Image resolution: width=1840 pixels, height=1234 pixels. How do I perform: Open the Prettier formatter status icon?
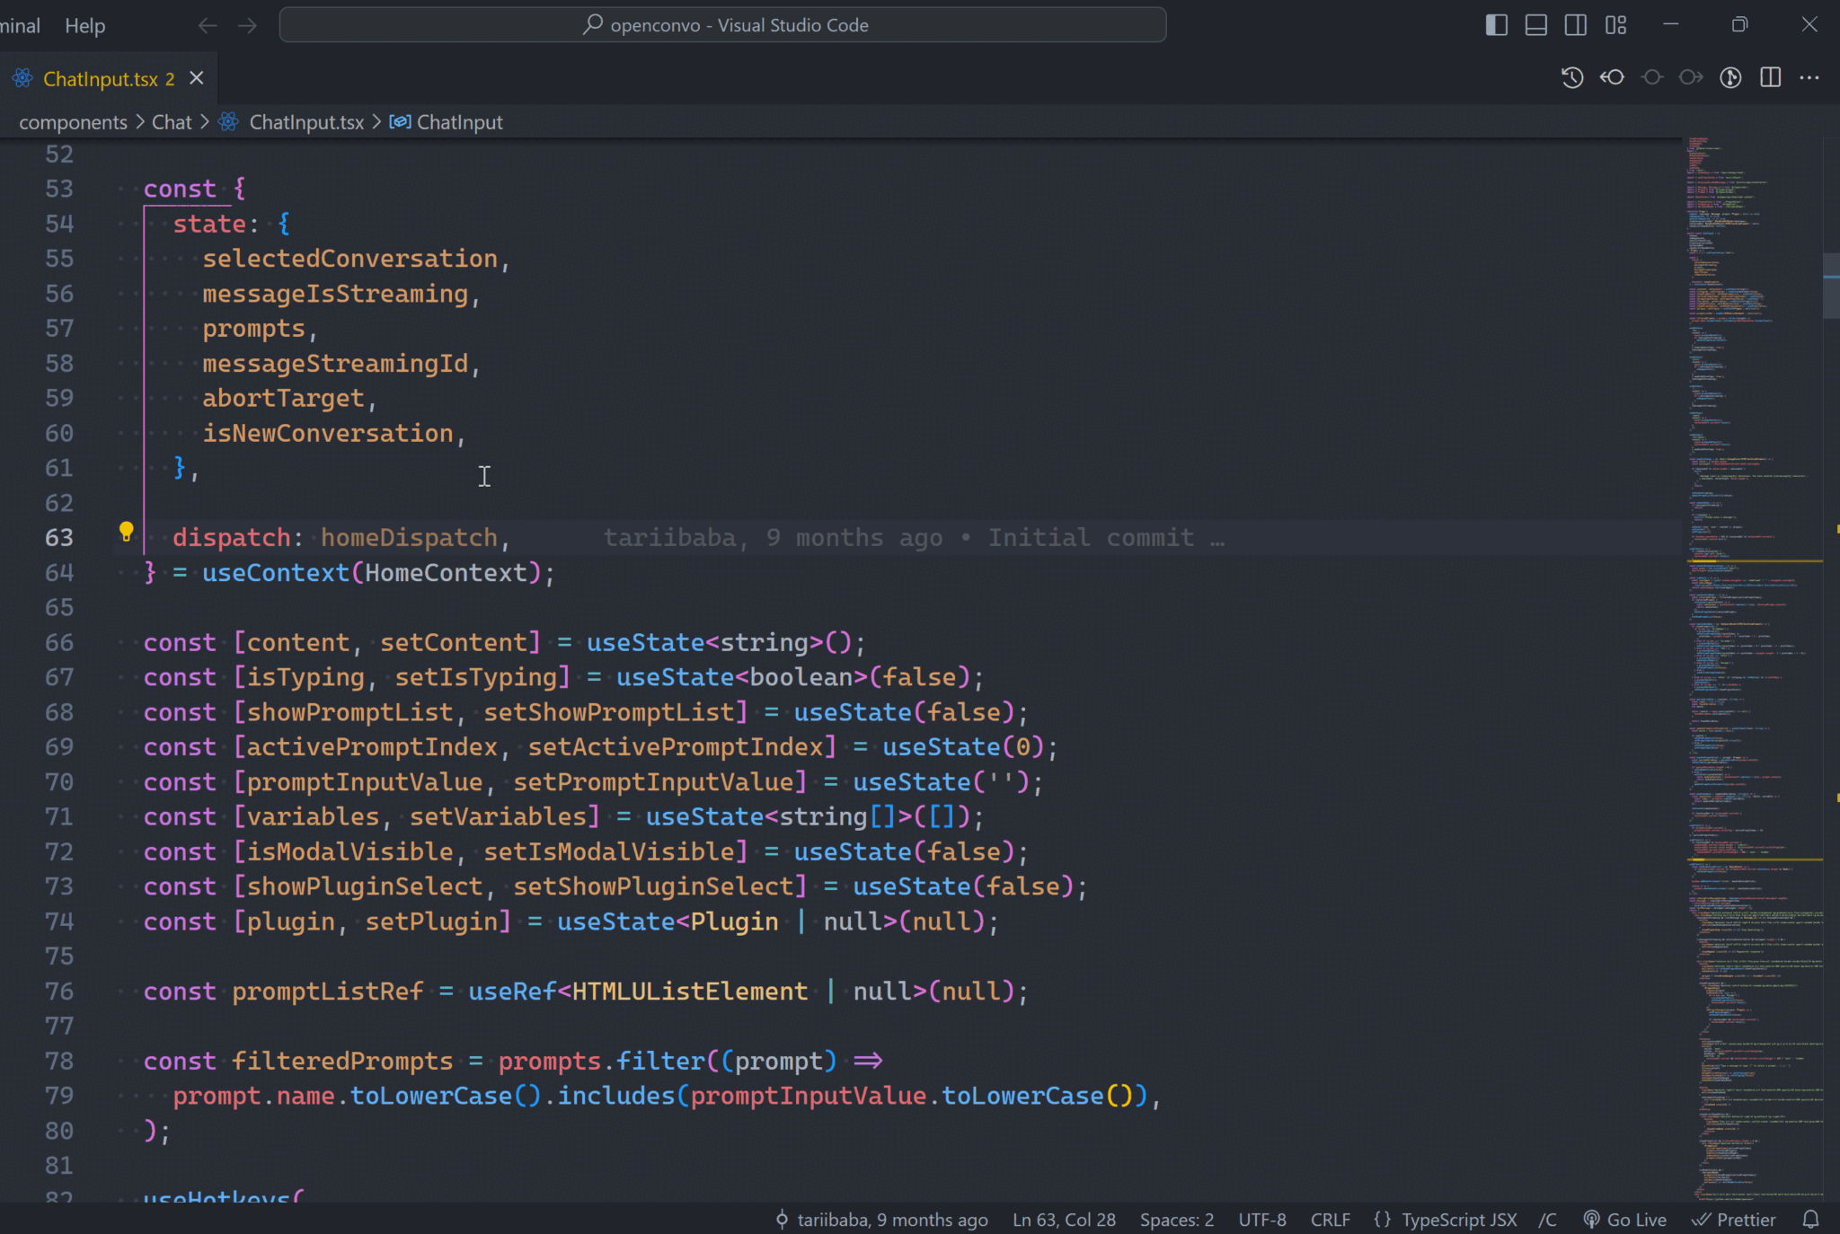[1734, 1220]
